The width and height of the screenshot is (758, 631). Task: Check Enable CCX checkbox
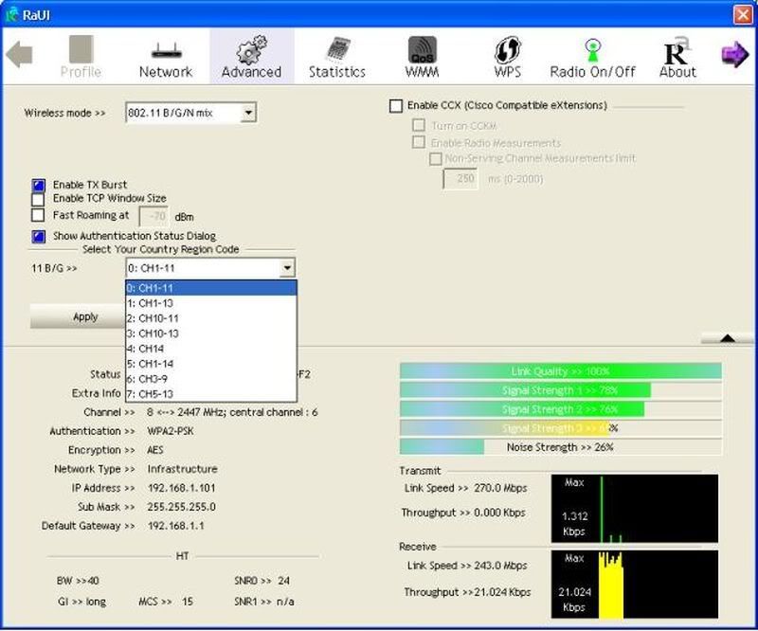(x=396, y=106)
